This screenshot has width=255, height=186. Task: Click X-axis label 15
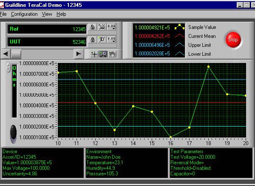click(152, 143)
